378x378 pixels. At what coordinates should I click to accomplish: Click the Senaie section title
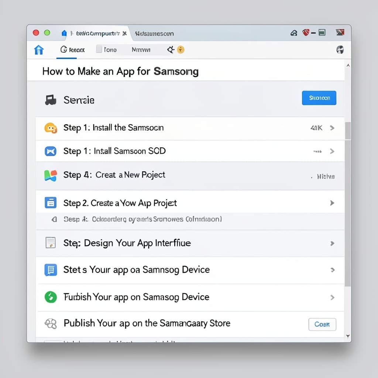click(79, 100)
